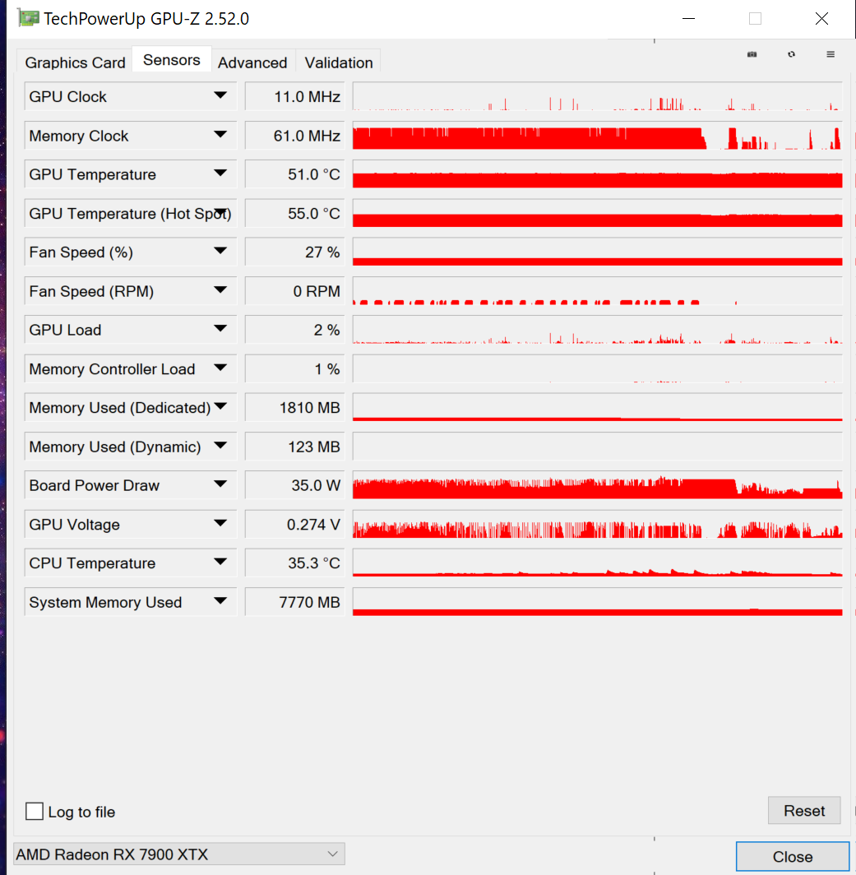
Task: Open the Fan Speed (%) dropdown
Action: pyautogui.click(x=220, y=251)
